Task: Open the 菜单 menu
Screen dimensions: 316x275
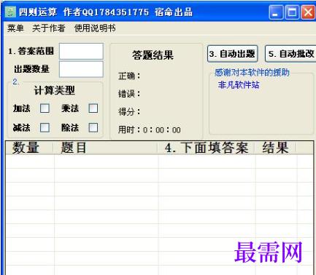Action: [x=15, y=28]
